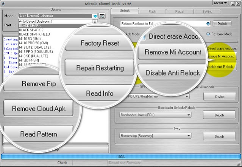Click the log panel horizontal scrollbar
The height and width of the screenshot is (167, 242).
click(56, 144)
